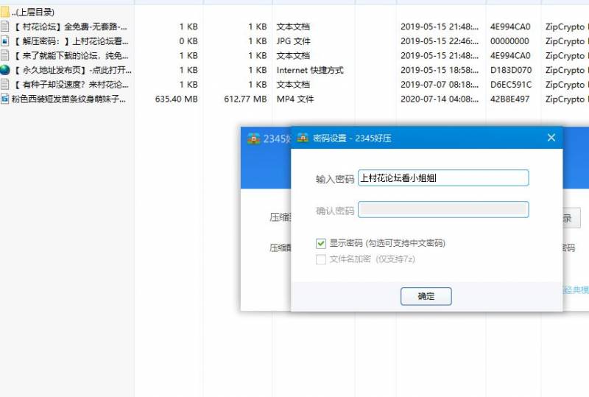This screenshot has height=397, width=589.
Task: Click the date 2019-05-15 18:58 cell
Action: tap(440, 70)
